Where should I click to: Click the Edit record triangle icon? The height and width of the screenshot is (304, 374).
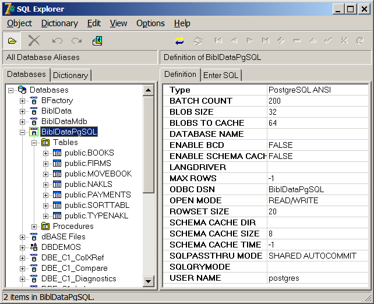pyautogui.click(x=313, y=41)
